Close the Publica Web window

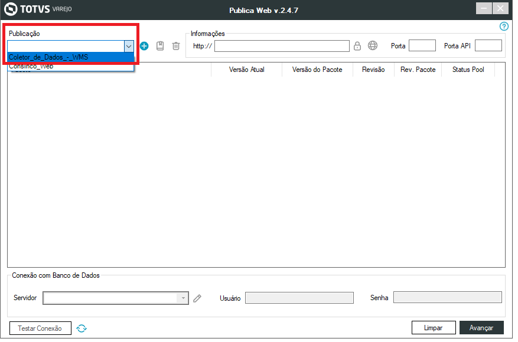click(500, 8)
